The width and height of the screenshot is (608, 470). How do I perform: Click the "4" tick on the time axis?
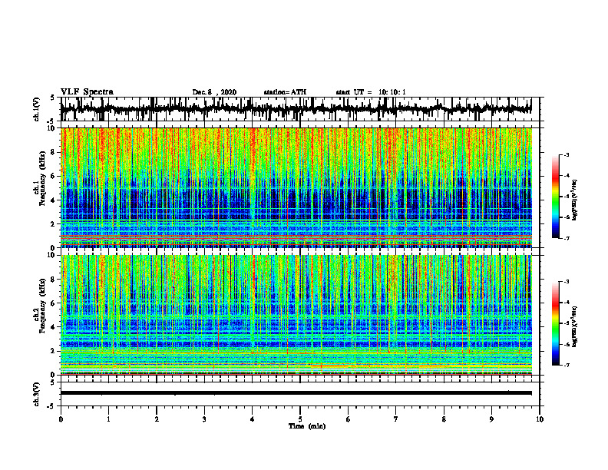click(x=253, y=419)
